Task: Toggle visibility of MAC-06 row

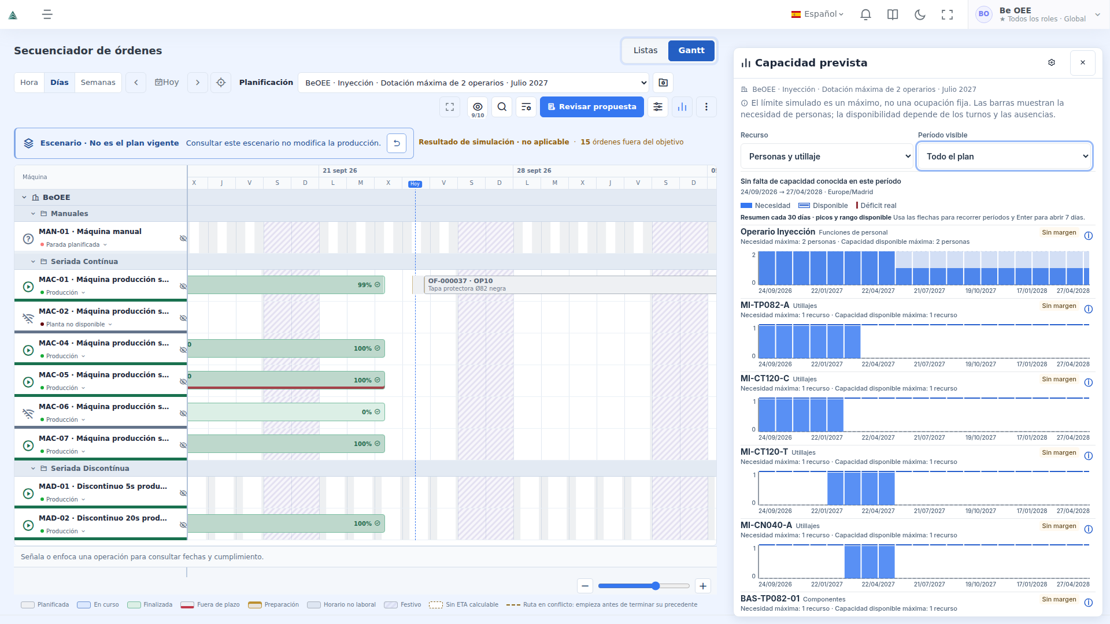Action: point(183,414)
